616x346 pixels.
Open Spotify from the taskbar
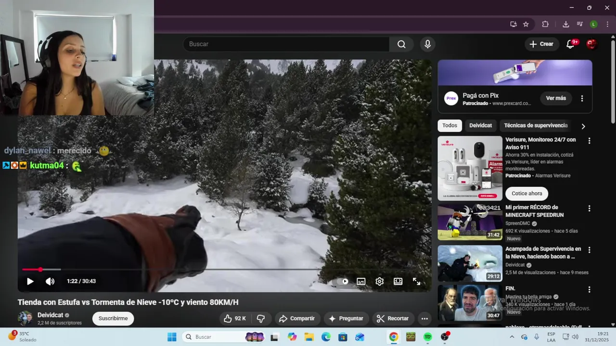(428, 337)
